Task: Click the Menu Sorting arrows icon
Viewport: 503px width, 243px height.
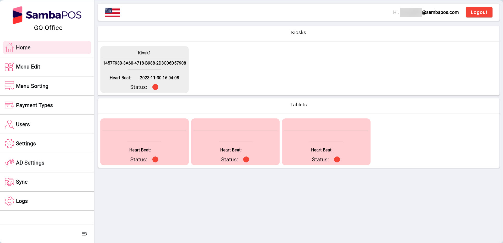Action: pyautogui.click(x=9, y=86)
